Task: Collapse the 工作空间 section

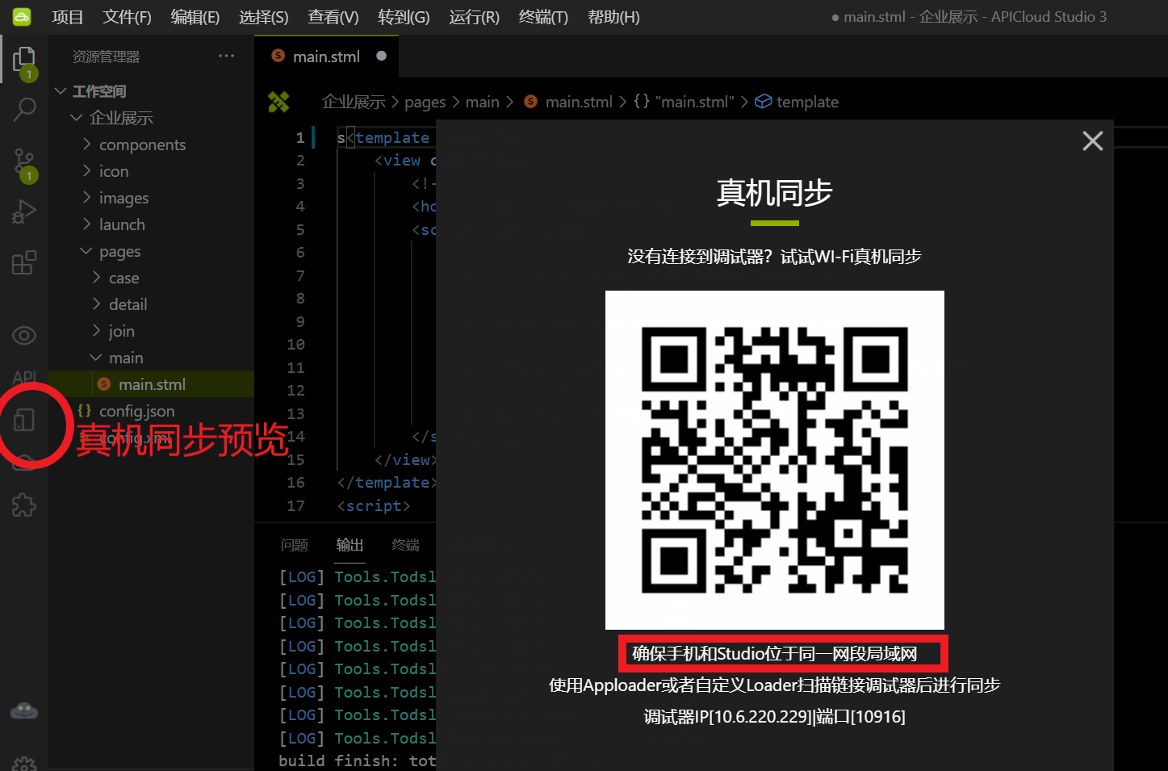Action: (61, 91)
